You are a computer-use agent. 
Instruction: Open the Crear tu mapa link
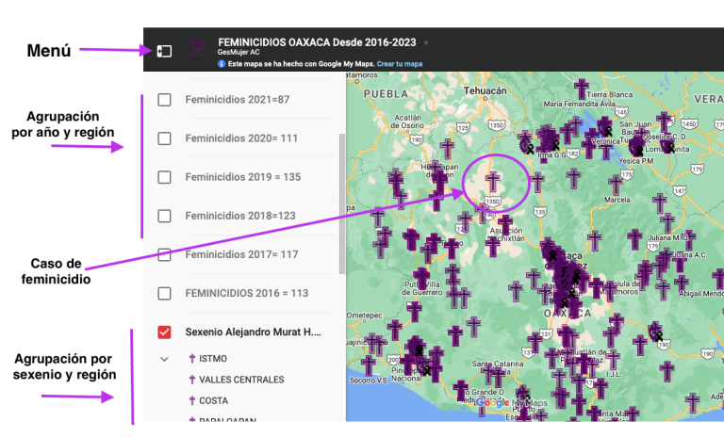click(400, 64)
